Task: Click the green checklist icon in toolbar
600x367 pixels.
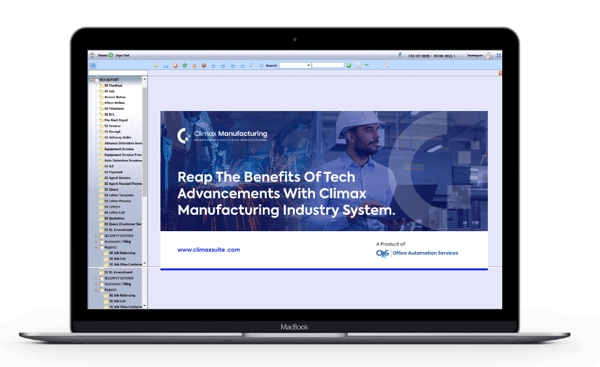Action: (x=367, y=65)
